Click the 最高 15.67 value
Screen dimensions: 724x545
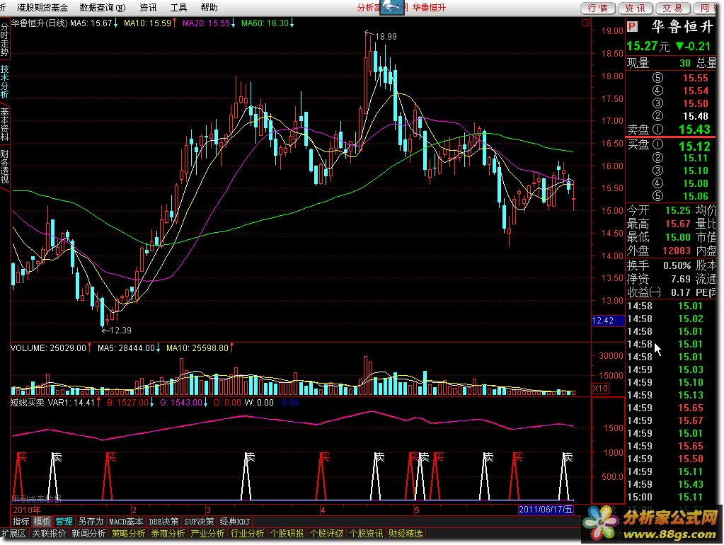(677, 224)
